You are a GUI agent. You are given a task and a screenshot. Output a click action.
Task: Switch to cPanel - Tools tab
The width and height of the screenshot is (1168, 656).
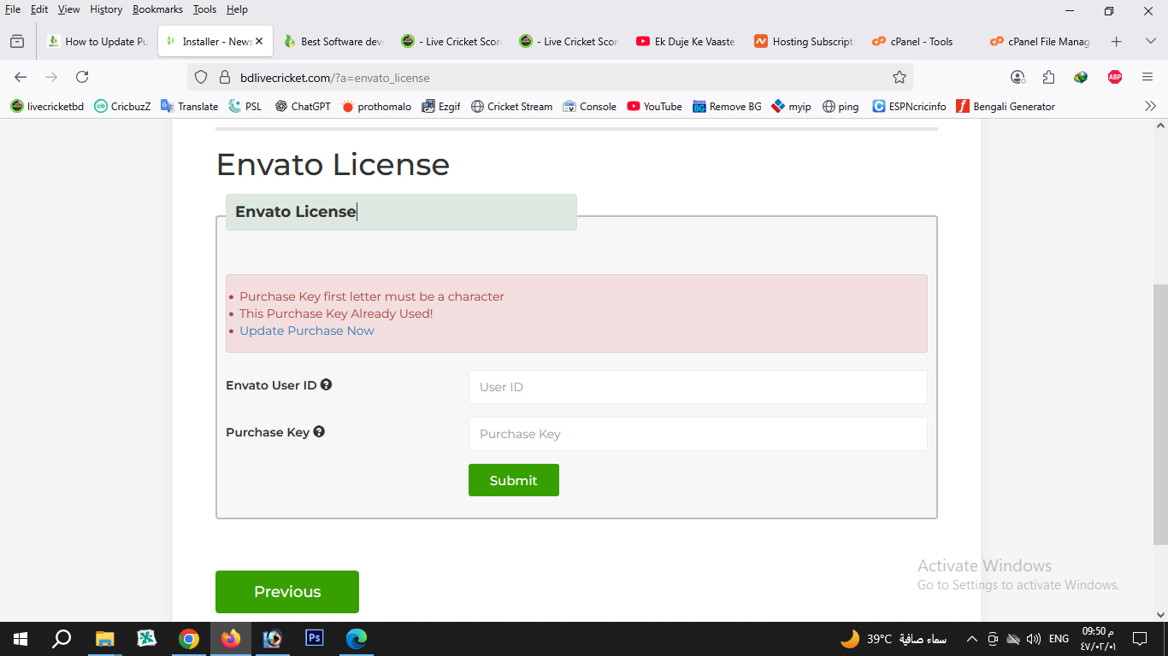tap(923, 41)
